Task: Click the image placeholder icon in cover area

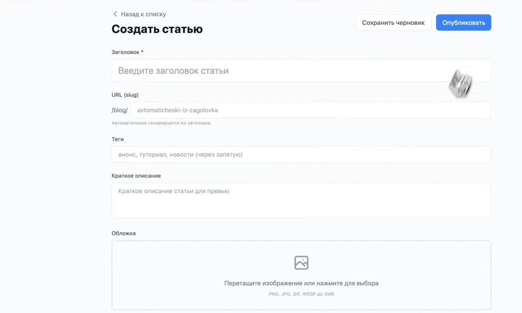Action: tap(301, 263)
